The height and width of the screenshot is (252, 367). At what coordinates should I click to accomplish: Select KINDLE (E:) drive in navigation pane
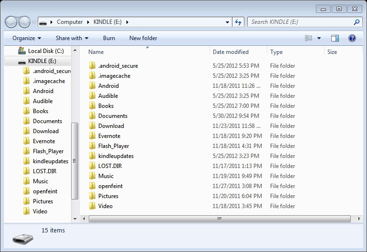tap(42, 61)
